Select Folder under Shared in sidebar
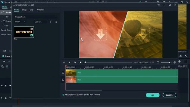This screenshot has height=107, width=190. pyautogui.click(x=6, y=26)
